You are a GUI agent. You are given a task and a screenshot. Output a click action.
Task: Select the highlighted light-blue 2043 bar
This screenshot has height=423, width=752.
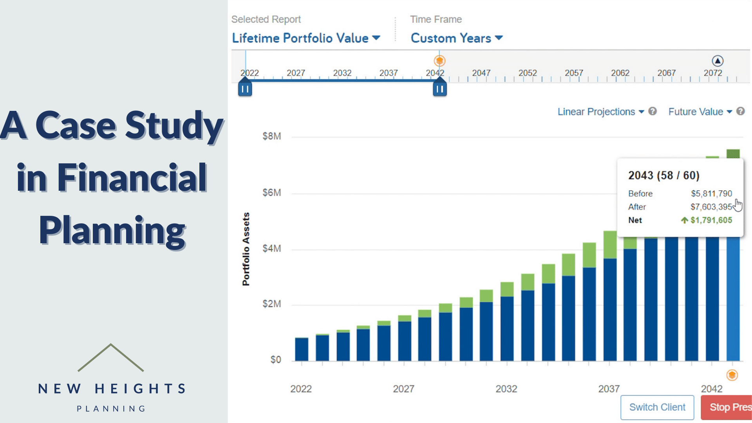point(733,298)
